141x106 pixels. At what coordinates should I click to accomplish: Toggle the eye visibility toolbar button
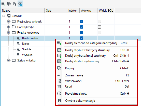(20, 4)
